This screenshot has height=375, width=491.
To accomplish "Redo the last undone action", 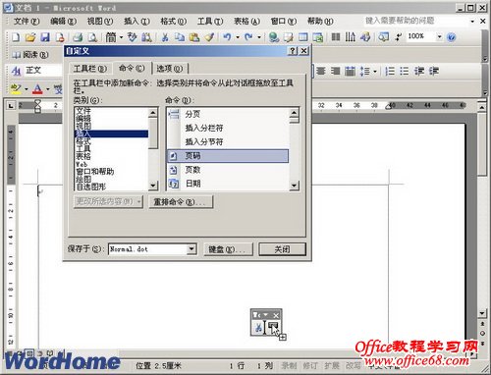I will click(x=248, y=37).
